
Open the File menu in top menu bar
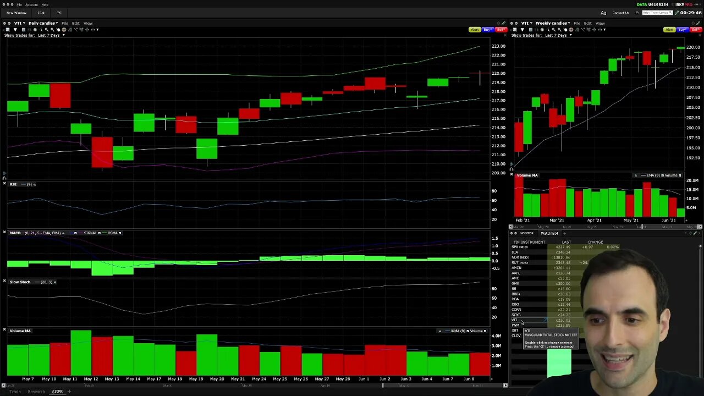(x=19, y=4)
